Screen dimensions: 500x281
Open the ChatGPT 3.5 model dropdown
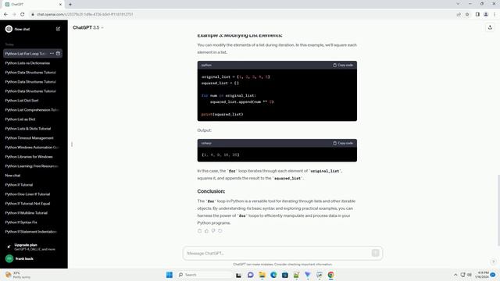coord(88,28)
